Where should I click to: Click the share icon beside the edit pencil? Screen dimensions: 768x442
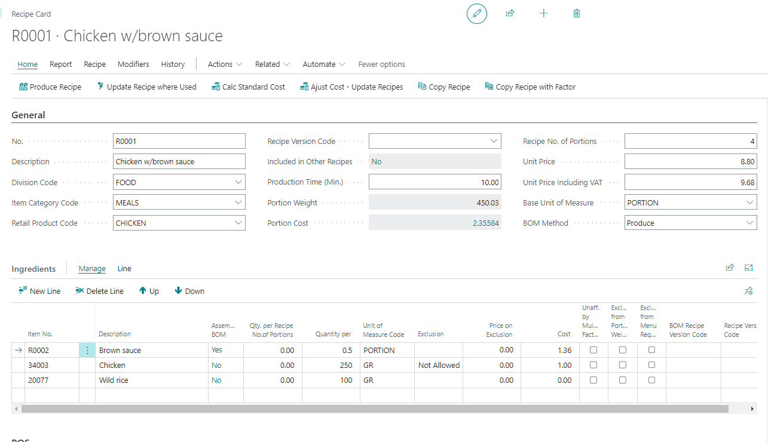click(x=510, y=13)
